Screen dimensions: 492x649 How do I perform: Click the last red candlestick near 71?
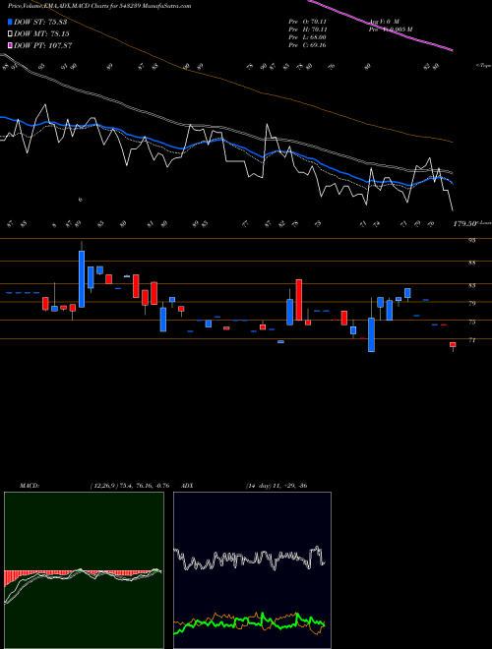click(x=453, y=345)
